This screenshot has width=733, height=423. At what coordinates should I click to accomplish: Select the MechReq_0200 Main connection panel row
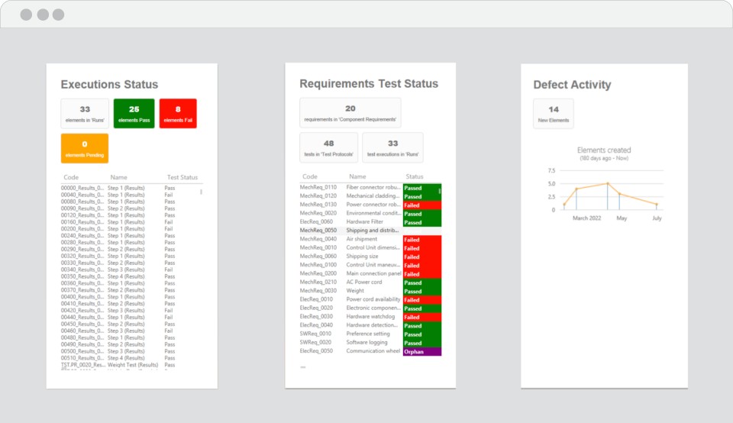[x=370, y=273]
